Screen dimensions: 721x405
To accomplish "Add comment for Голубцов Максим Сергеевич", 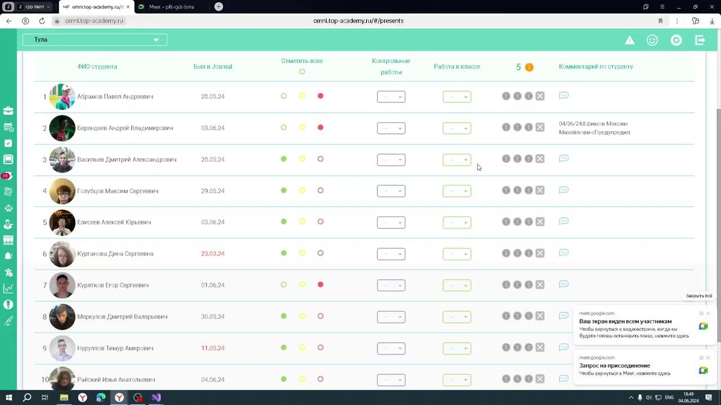I will [x=563, y=190].
